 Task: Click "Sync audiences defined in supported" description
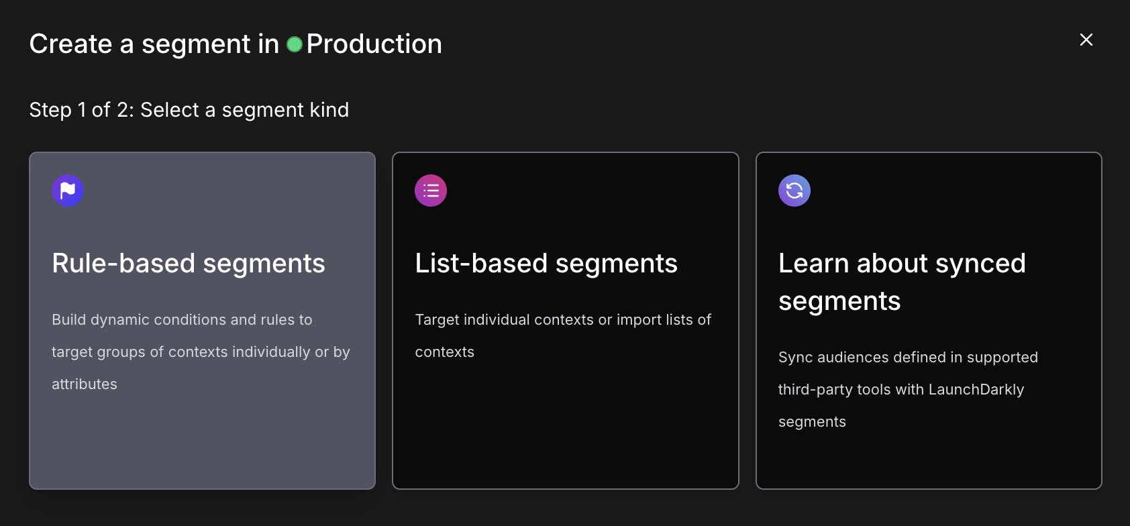click(908, 389)
